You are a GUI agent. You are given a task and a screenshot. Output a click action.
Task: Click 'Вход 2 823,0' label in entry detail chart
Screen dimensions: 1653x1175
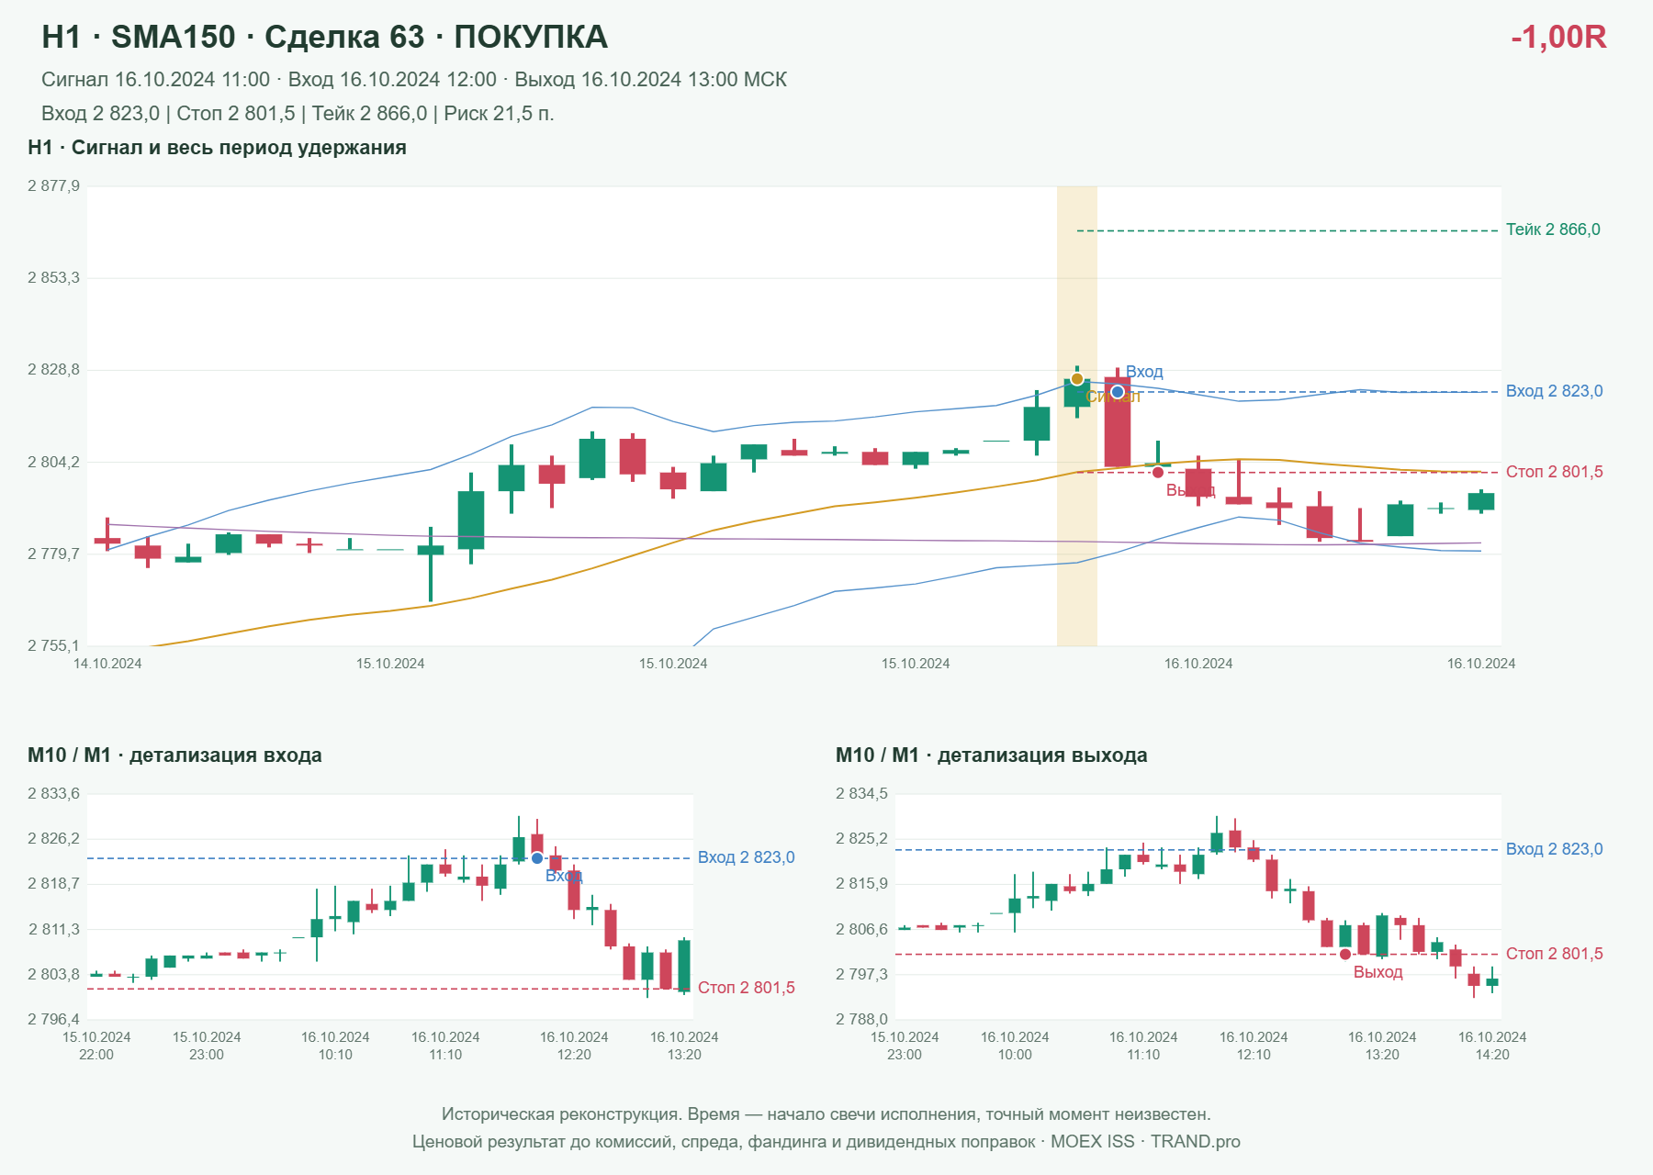pyautogui.click(x=746, y=857)
